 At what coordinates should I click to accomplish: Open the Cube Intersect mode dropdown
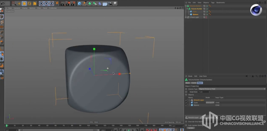click(x=210, y=103)
